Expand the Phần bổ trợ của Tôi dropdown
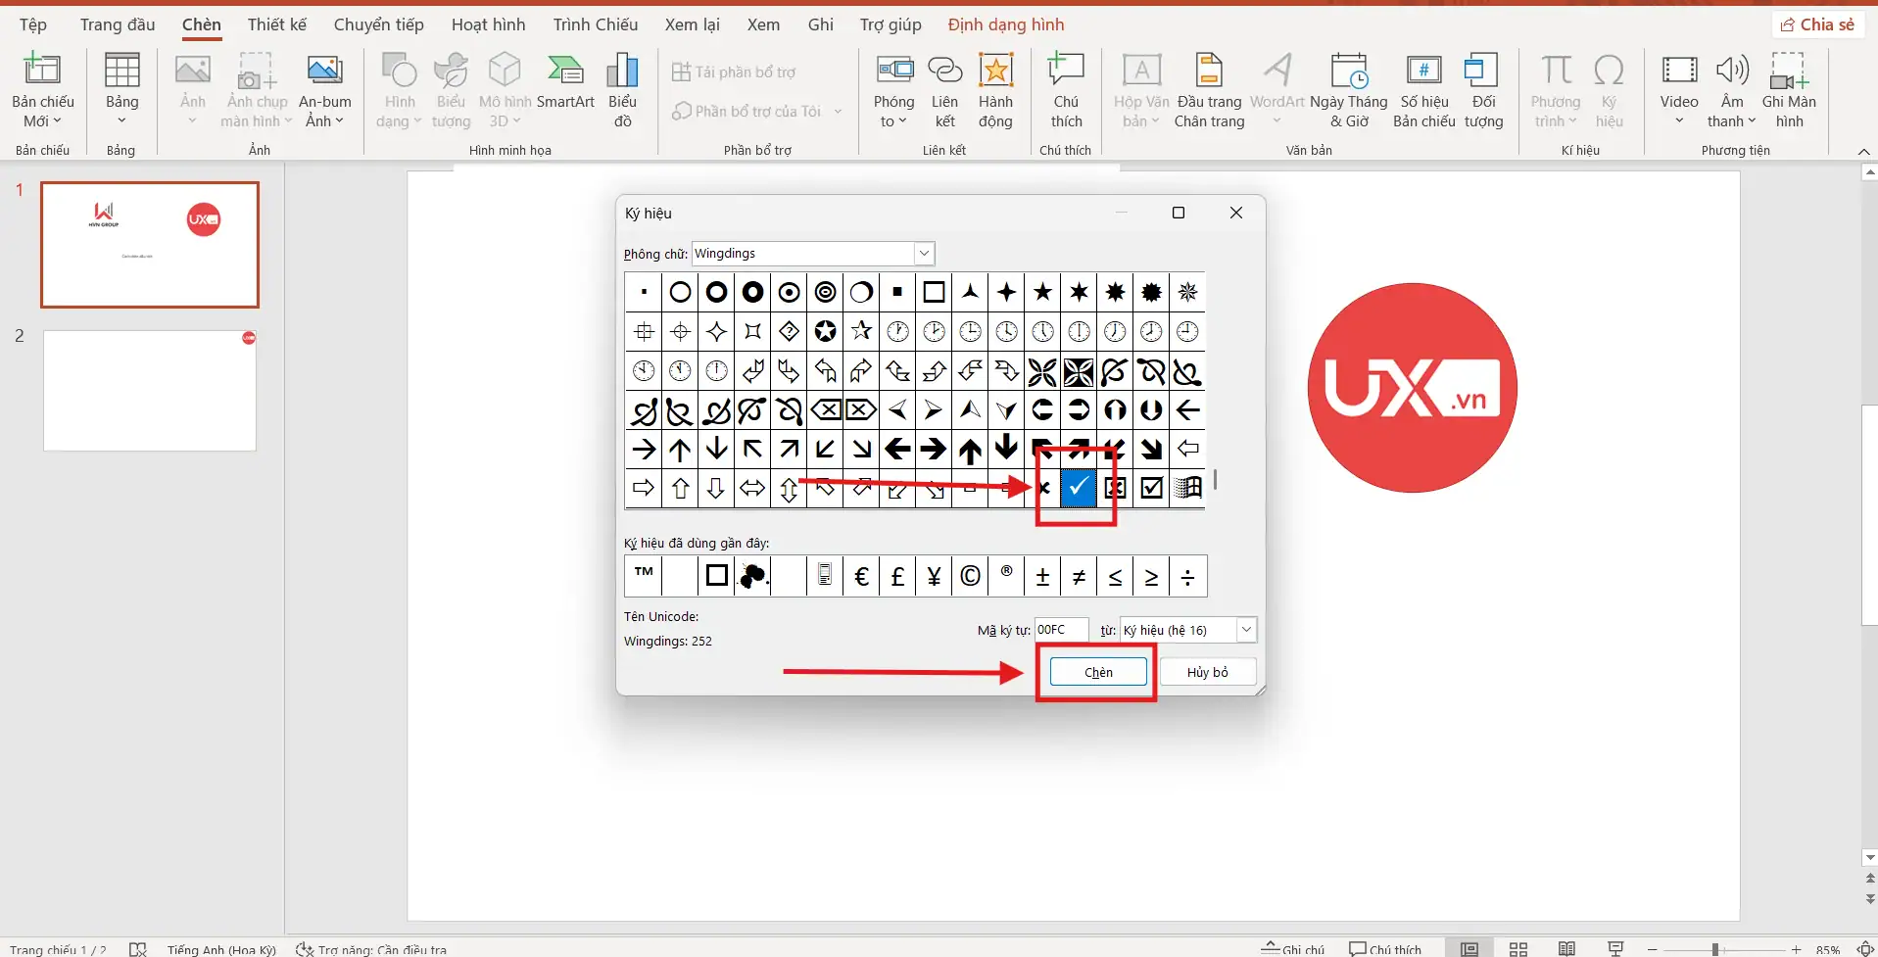The height and width of the screenshot is (957, 1878). click(839, 111)
